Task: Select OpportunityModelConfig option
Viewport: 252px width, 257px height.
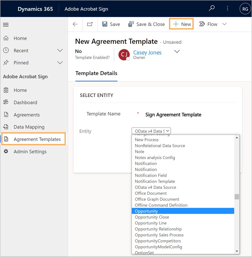Action: (183, 247)
